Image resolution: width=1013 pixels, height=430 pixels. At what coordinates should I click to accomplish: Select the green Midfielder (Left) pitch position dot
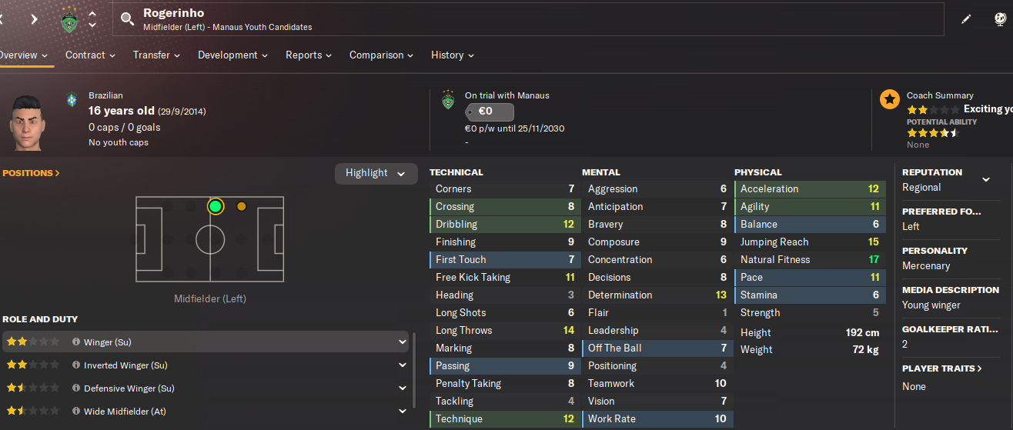pyautogui.click(x=216, y=206)
